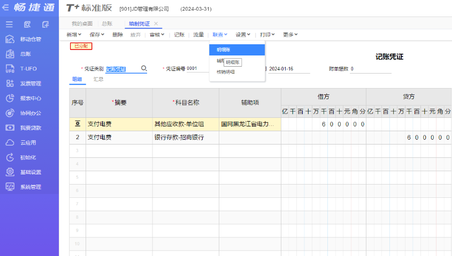Viewport: 452px width, 256px height.
Task: Close the 填制凭证 tab
Action: coord(156,24)
